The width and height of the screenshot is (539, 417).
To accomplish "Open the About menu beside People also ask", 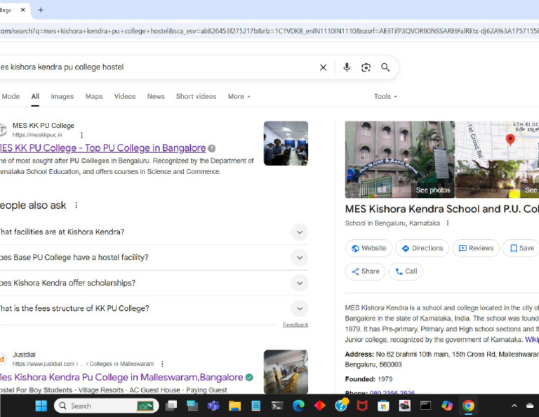I will click(76, 206).
